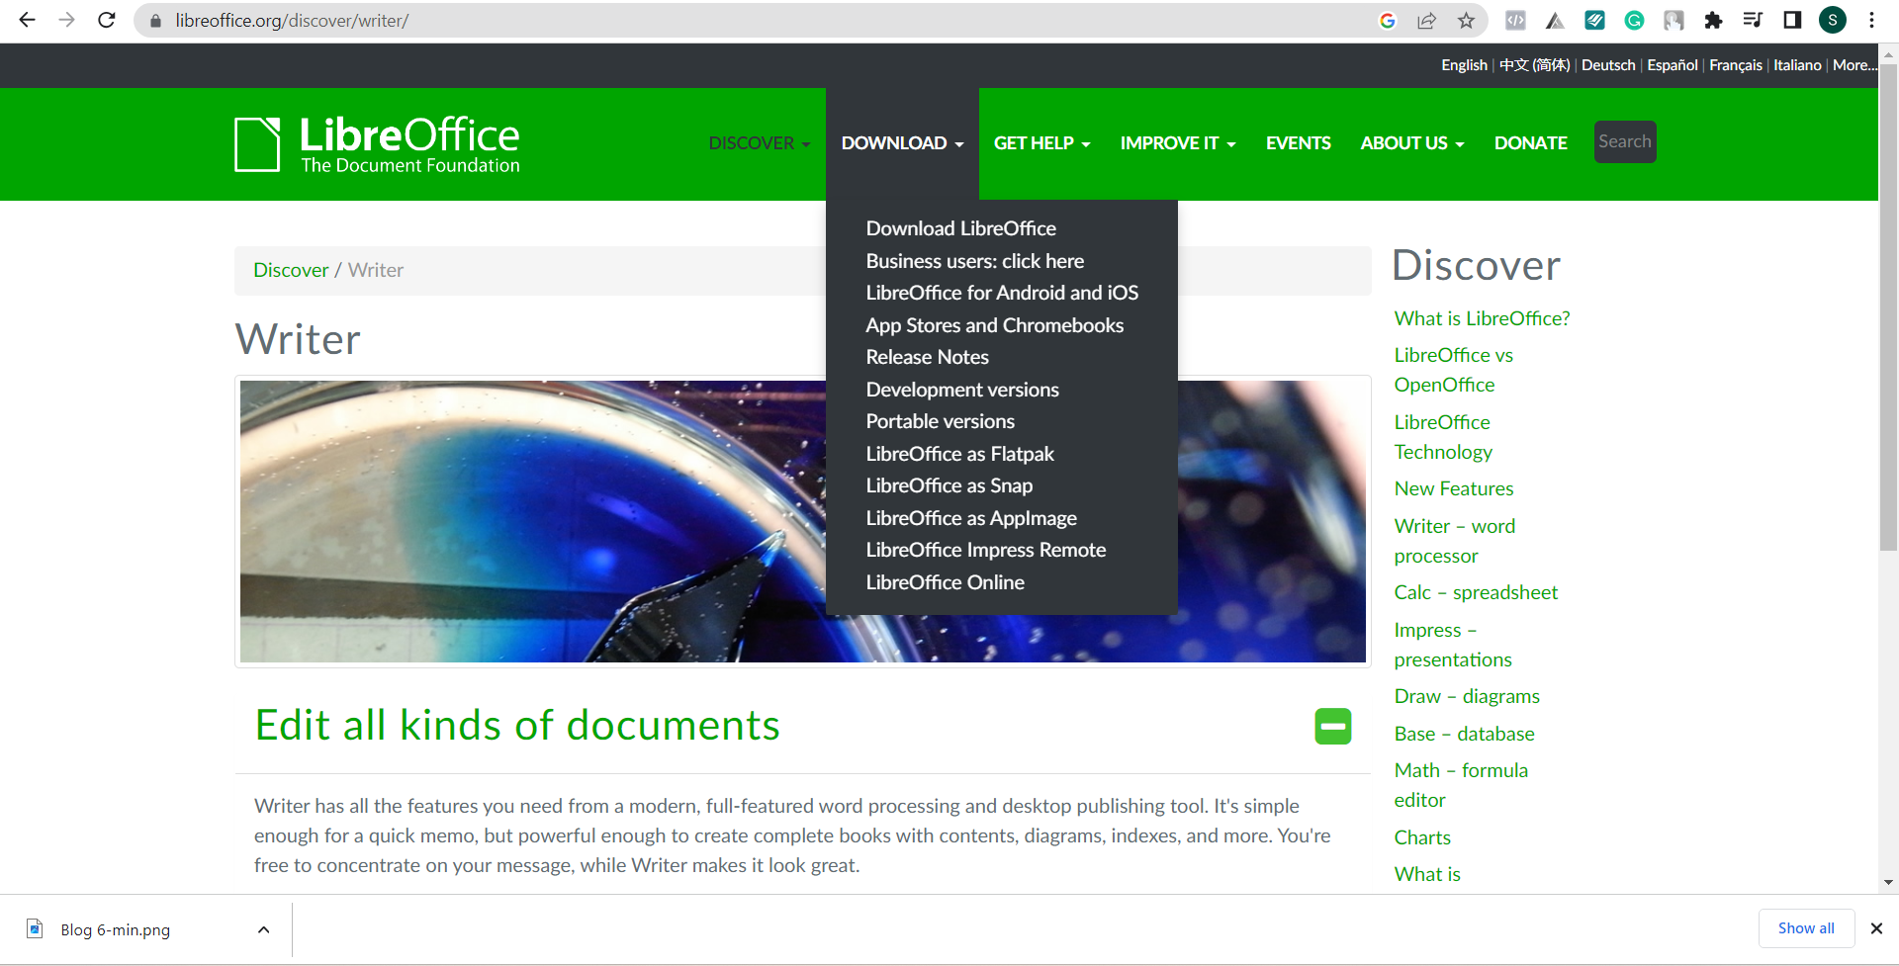Image resolution: width=1899 pixels, height=966 pixels.
Task: Switch language to English
Action: coord(1464,65)
